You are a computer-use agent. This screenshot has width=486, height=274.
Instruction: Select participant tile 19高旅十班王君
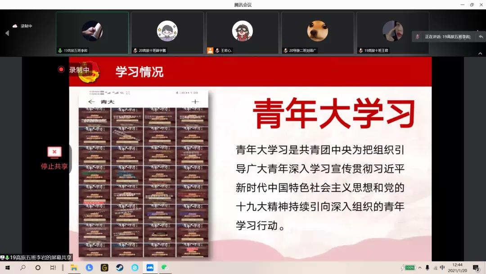pyautogui.click(x=392, y=33)
